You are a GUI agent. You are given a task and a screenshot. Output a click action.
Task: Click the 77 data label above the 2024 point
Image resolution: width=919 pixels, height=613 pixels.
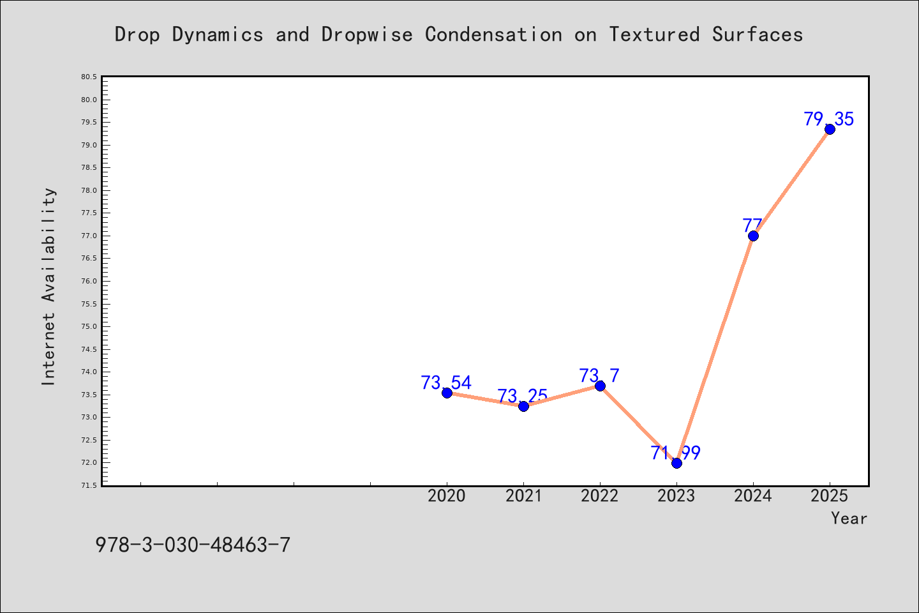pos(753,225)
